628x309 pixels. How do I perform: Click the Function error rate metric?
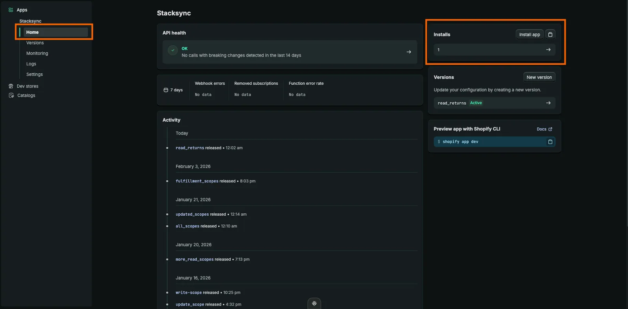[x=306, y=89]
